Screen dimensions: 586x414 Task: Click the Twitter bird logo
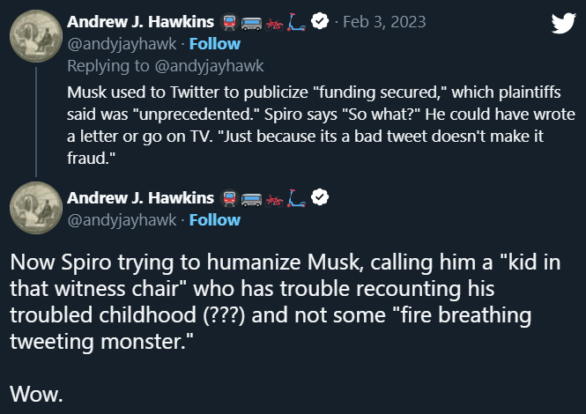(562, 23)
